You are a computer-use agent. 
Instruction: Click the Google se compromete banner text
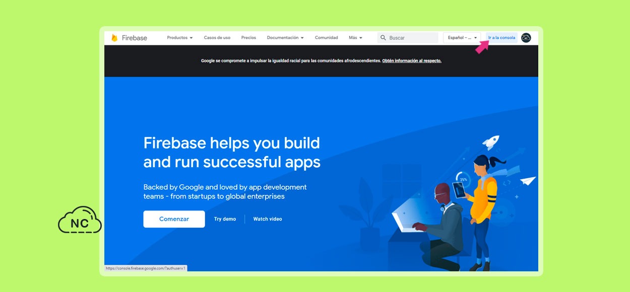pyautogui.click(x=291, y=61)
